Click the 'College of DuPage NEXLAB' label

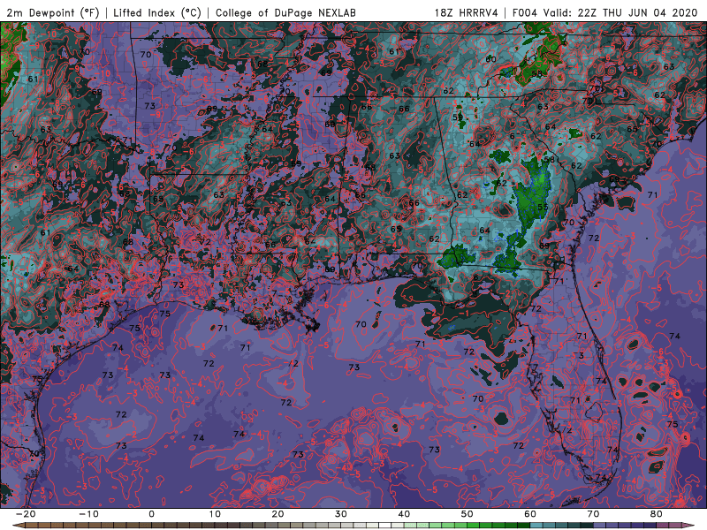pos(285,12)
